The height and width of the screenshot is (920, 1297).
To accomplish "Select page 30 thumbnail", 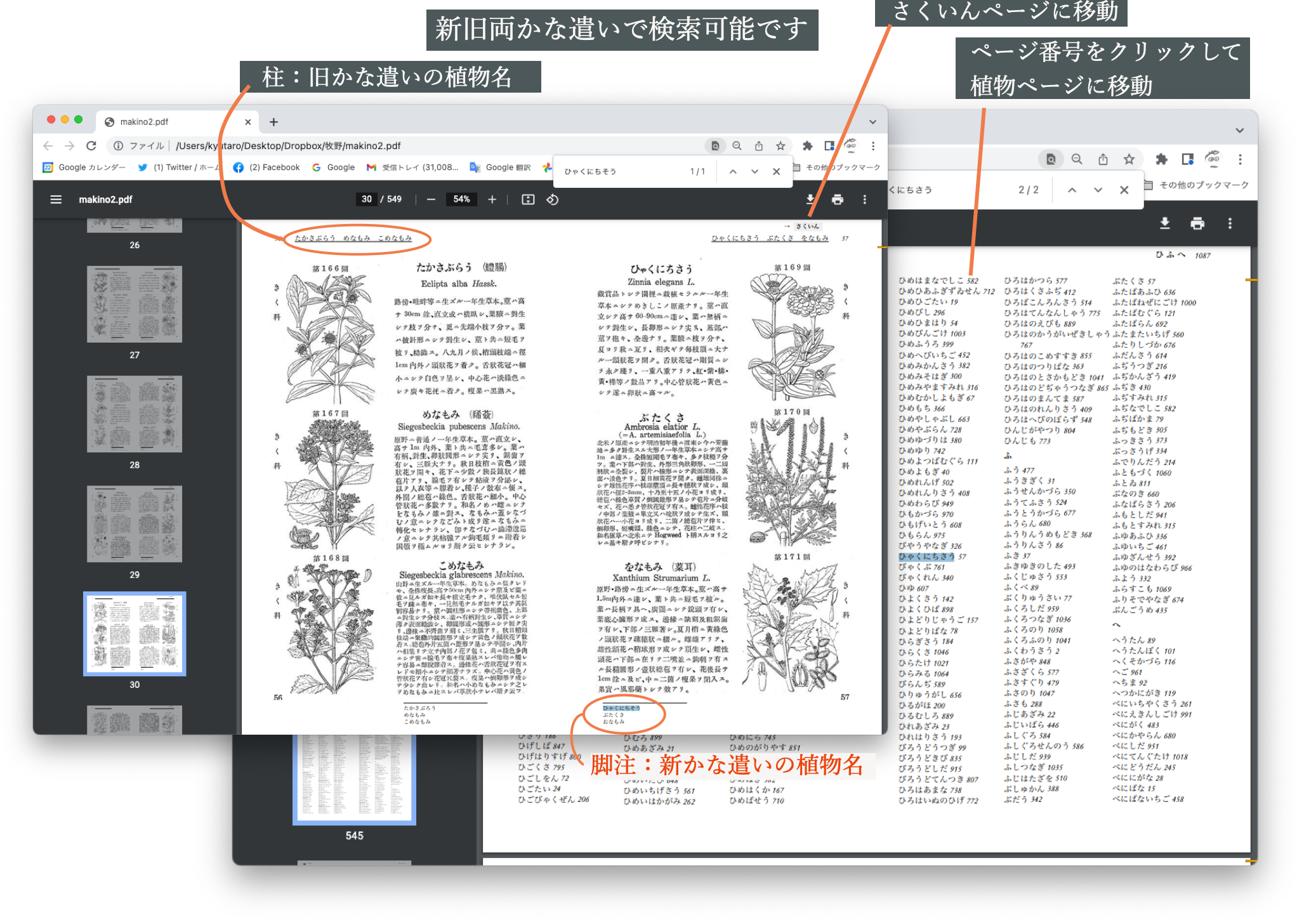I will click(135, 634).
